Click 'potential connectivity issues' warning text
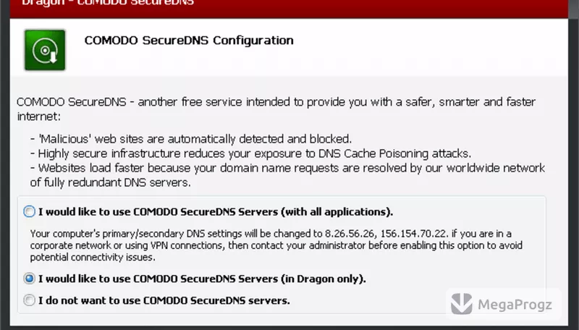This screenshot has height=330, width=579. tap(93, 258)
